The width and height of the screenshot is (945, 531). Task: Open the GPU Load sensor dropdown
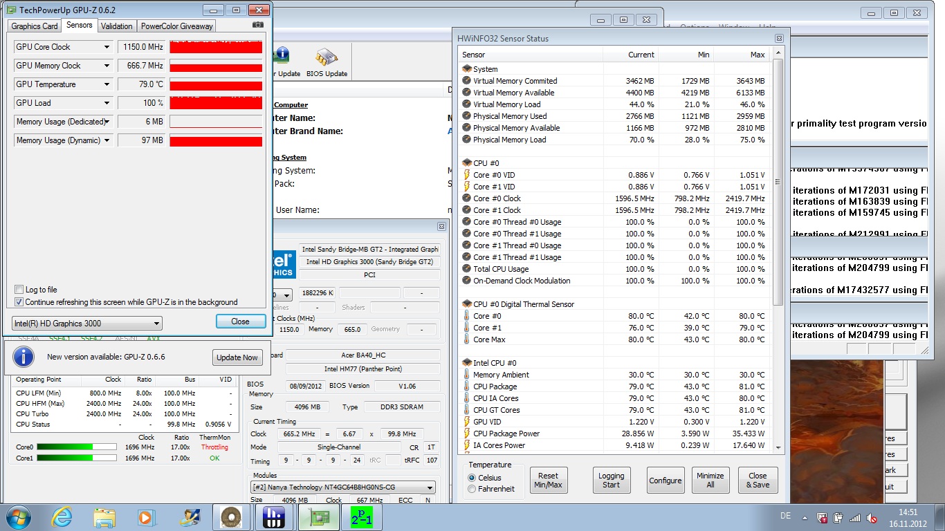coord(107,103)
